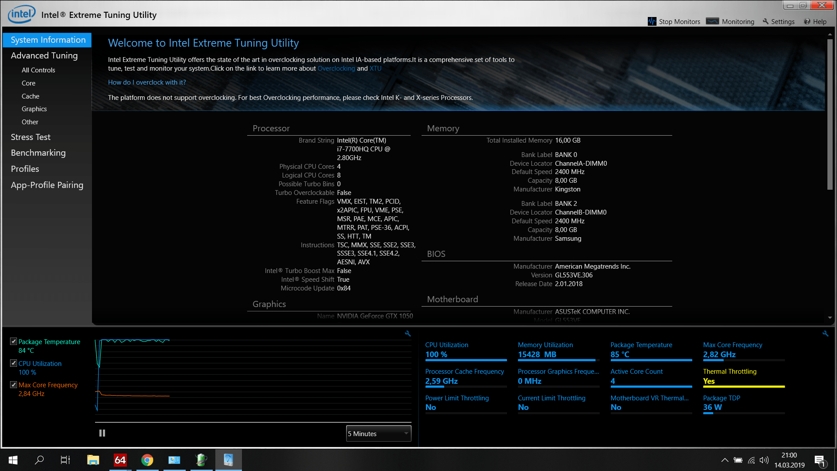Screen dimensions: 837x471
Task: Go to Benchmarking section
Action: point(38,153)
